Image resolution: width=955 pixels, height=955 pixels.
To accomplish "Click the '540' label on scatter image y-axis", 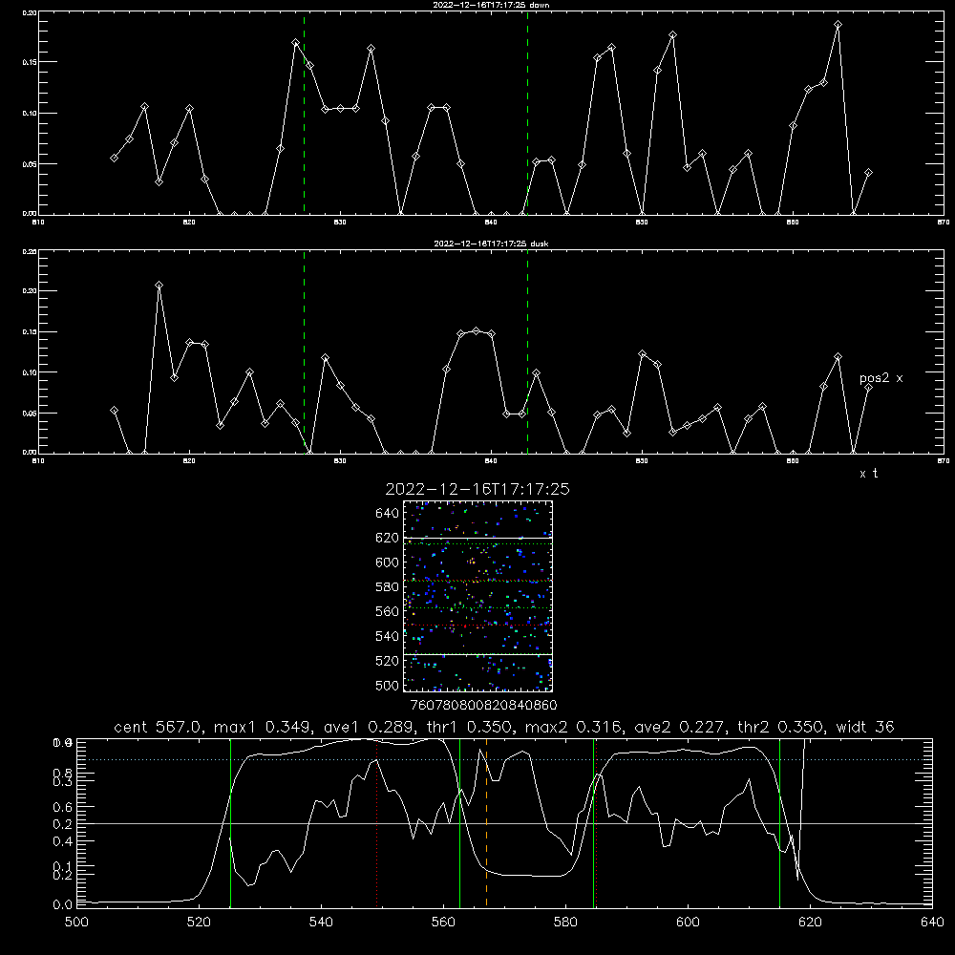I will pos(388,636).
